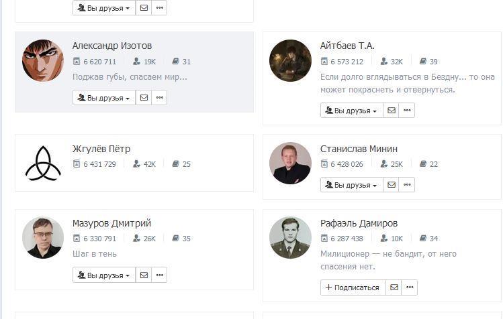Open more options for Рафаэль Дамиров
This screenshot has width=503, height=319.
coord(410,288)
